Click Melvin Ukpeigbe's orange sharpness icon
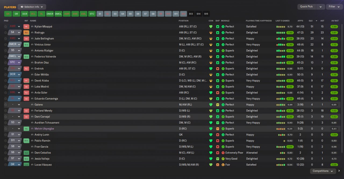 click(218, 129)
